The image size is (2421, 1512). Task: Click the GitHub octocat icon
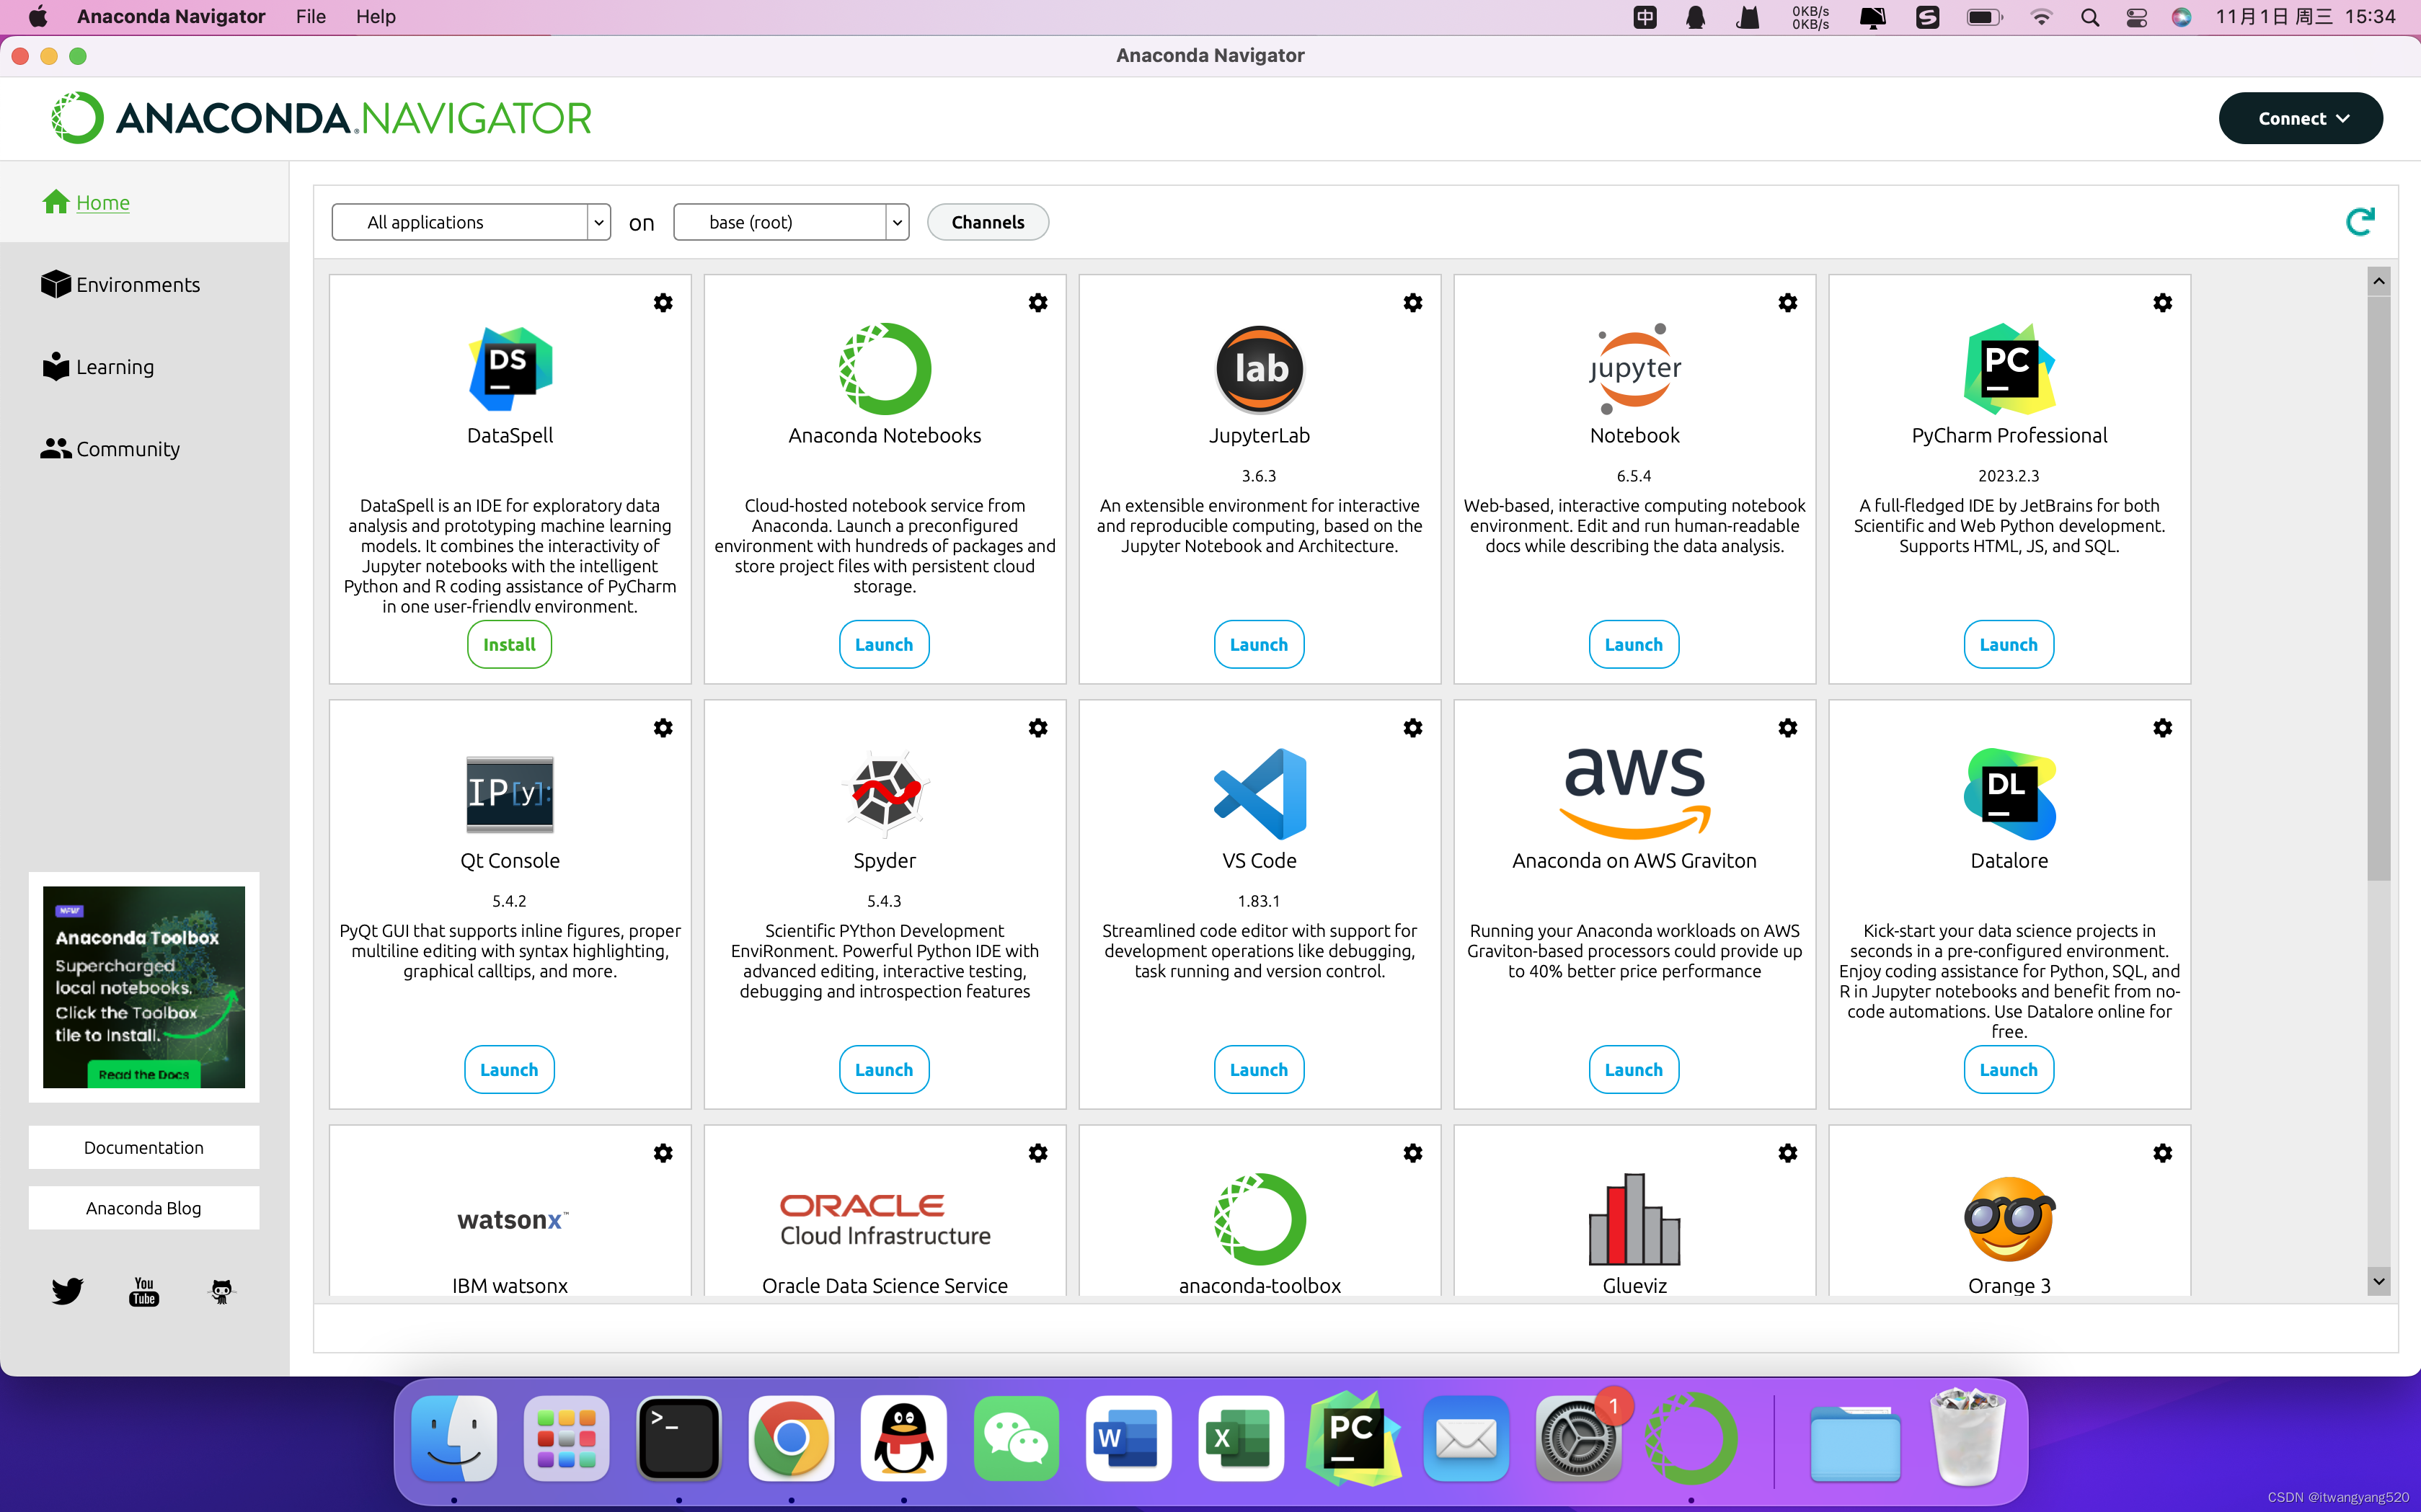point(221,1291)
